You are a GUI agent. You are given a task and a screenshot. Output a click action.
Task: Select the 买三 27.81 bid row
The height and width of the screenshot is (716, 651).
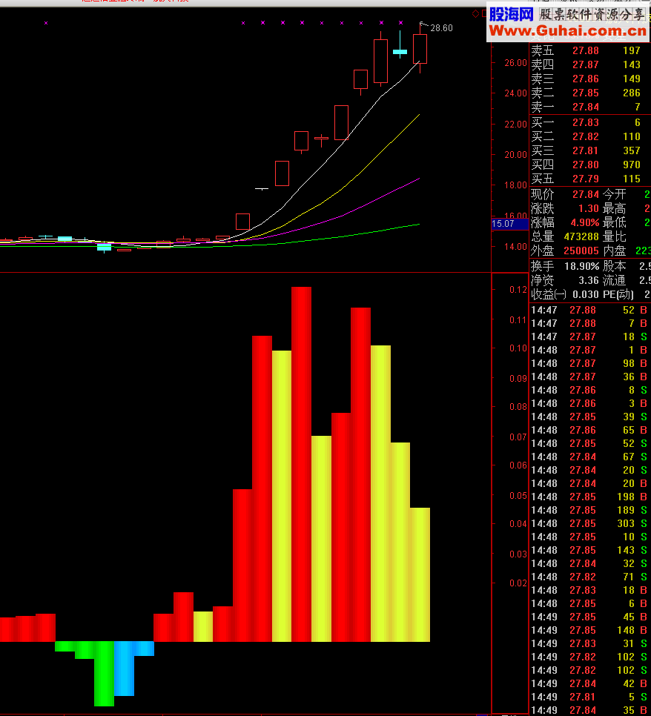point(589,150)
